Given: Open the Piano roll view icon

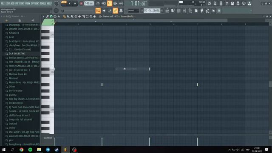Looking at the screenshot, I should click(x=173, y=11).
